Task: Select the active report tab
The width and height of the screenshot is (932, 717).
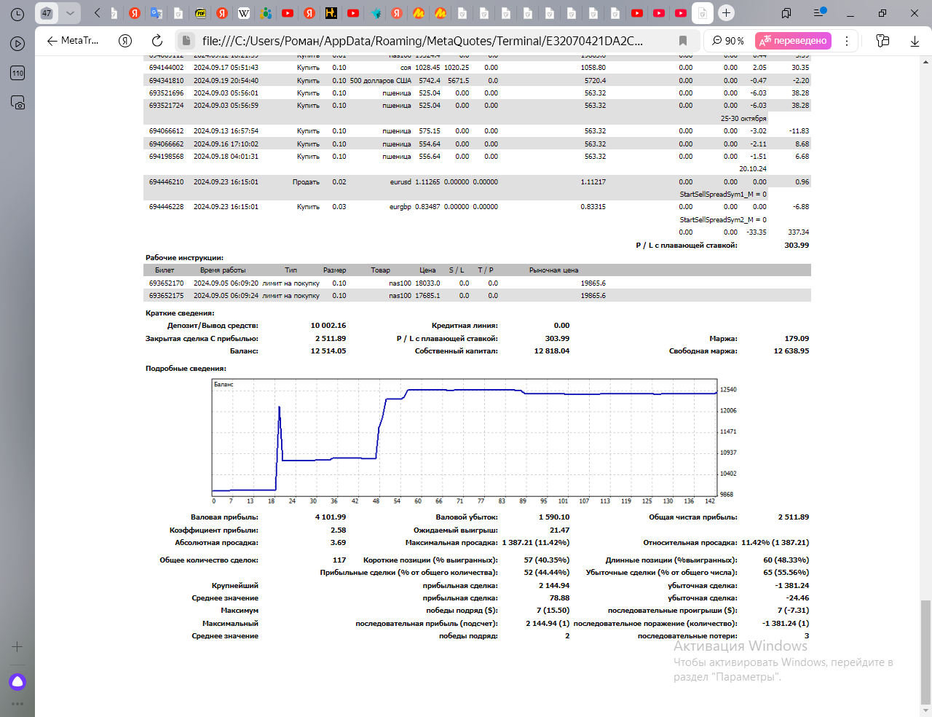Action: (702, 13)
